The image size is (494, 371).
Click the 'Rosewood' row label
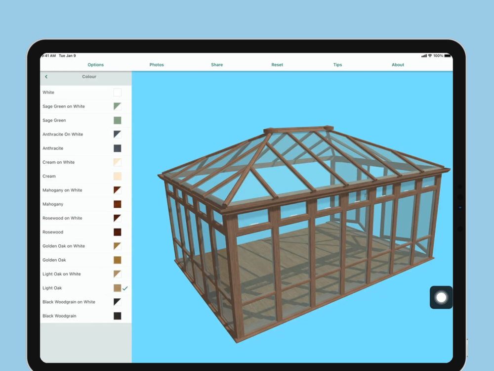pos(53,232)
